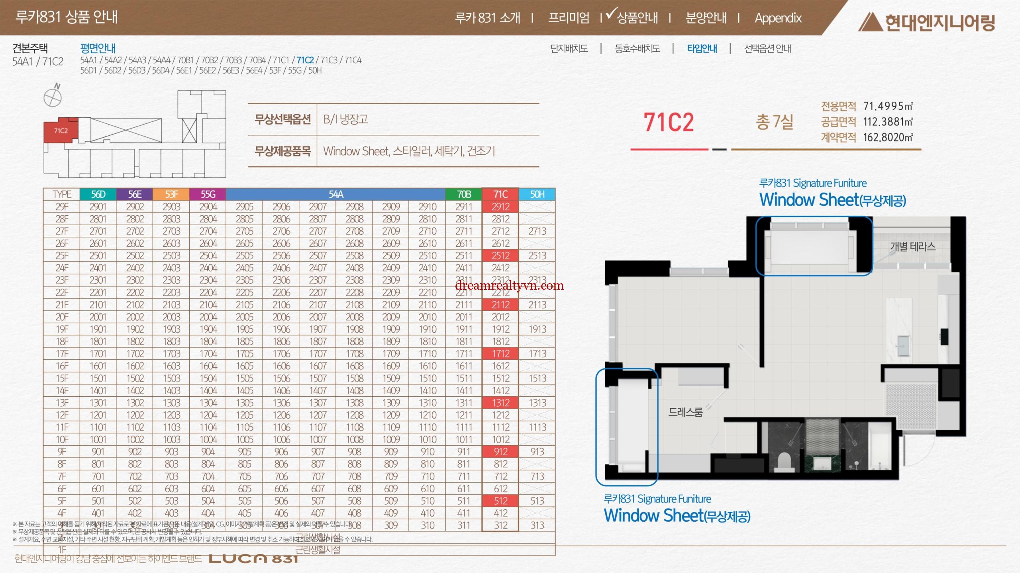Open the 루카 831 소개 menu

[487, 18]
